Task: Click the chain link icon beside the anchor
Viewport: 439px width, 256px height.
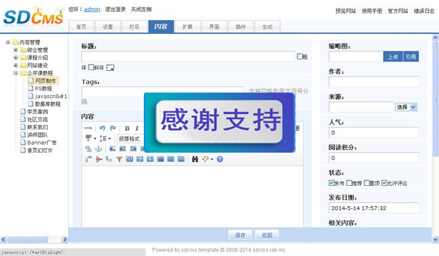Action: [88, 149]
